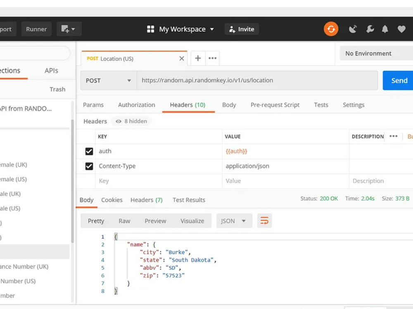Screen dimensions: 413x309
Task: Open the Pre-request Script tab
Action: [x=275, y=105]
